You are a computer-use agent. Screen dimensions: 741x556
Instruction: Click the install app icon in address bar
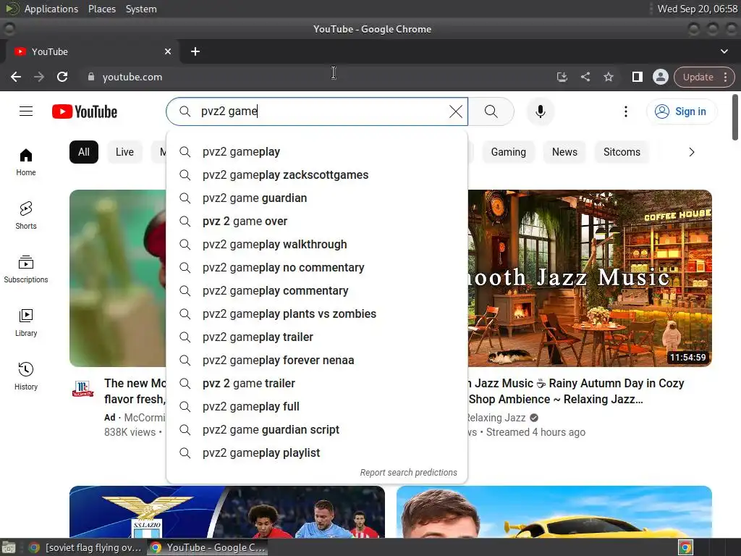pos(562,77)
